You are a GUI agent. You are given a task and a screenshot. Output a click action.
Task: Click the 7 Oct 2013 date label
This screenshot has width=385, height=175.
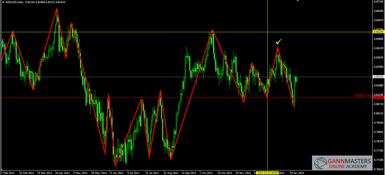click(206, 173)
